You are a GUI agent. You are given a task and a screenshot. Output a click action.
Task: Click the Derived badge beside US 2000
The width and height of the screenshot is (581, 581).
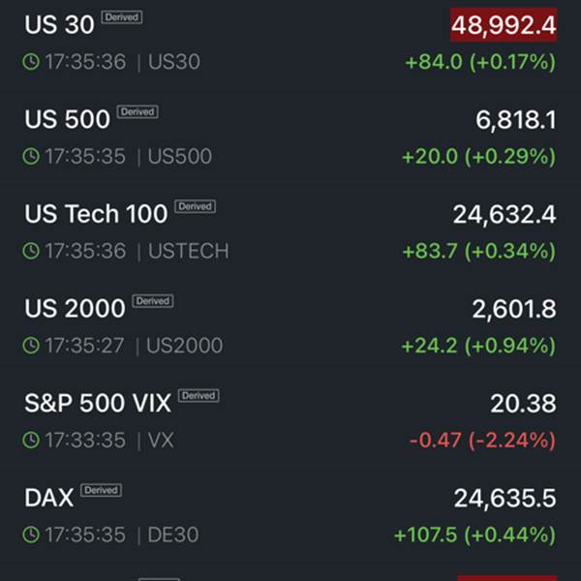(152, 301)
